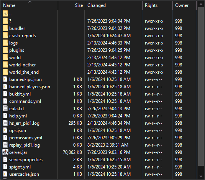Click the '1/6/2024 10:24:47 AM' crash-reports date

pos(109,36)
